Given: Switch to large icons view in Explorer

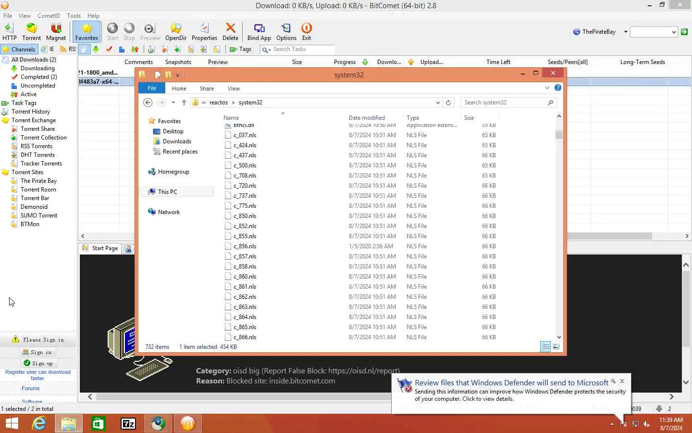Looking at the screenshot, I should pyautogui.click(x=556, y=346).
